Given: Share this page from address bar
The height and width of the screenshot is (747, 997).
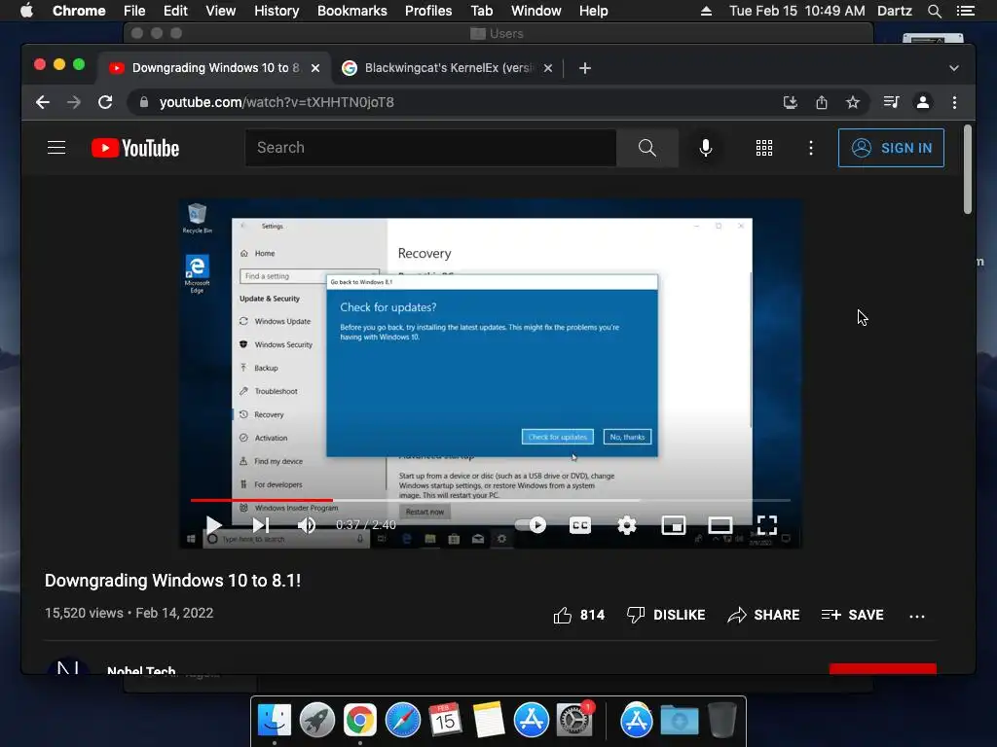Looking at the screenshot, I should [822, 102].
